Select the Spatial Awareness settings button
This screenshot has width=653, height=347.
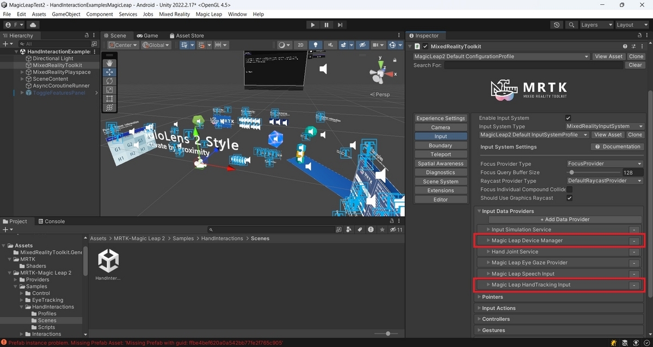(x=440, y=164)
